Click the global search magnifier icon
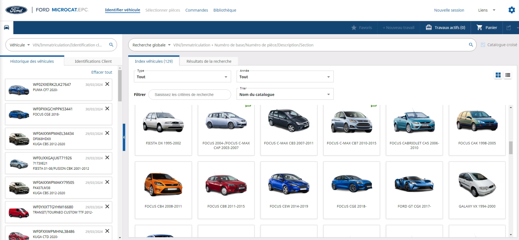 pyautogui.click(x=471, y=45)
